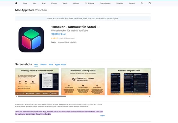Open the Zubehör menu
Image resolution: width=178 pixels, height=123 pixels.
pyautogui.click(x=120, y=3)
